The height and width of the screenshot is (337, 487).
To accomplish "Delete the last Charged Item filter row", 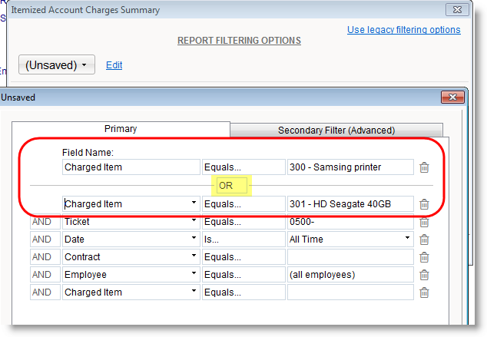I will pos(424,292).
